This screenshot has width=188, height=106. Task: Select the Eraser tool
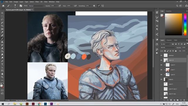(2, 48)
